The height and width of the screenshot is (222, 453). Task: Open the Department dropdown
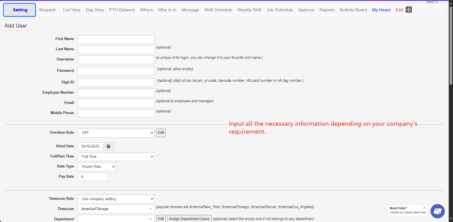click(116, 219)
